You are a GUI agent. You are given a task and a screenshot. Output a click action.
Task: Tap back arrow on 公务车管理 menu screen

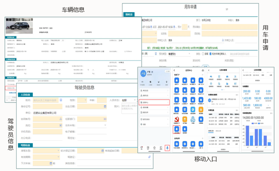click(209, 70)
